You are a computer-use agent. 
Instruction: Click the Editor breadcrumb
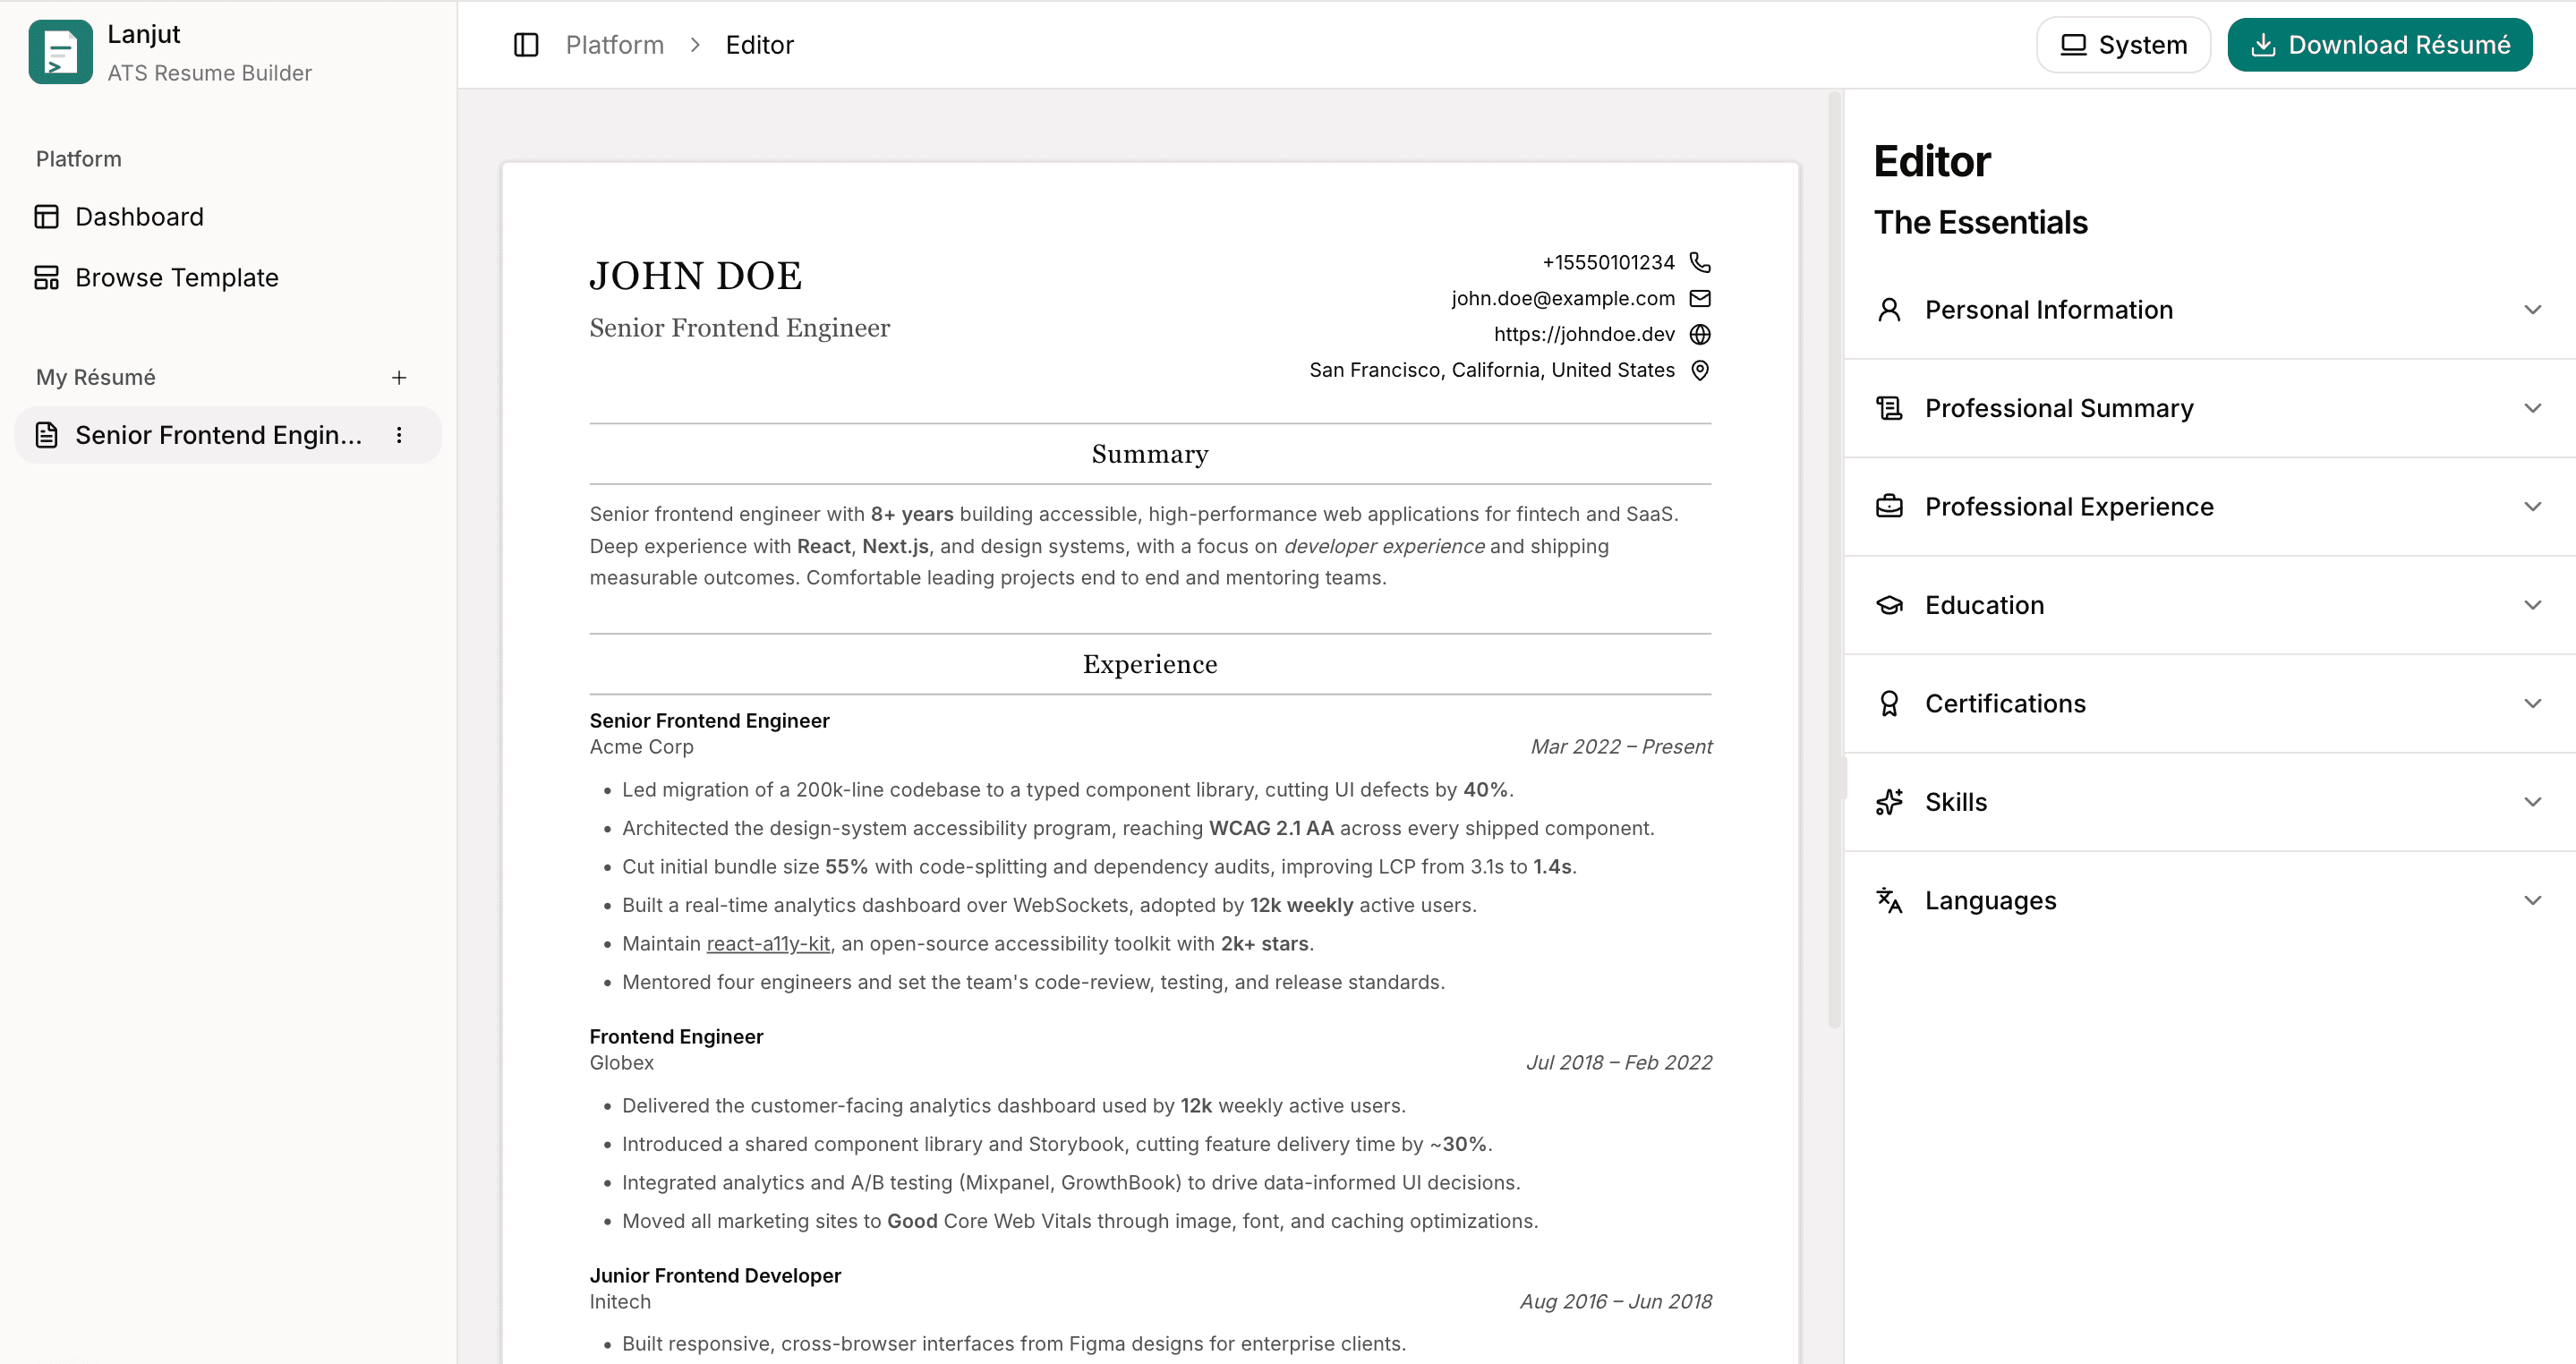(x=759, y=45)
